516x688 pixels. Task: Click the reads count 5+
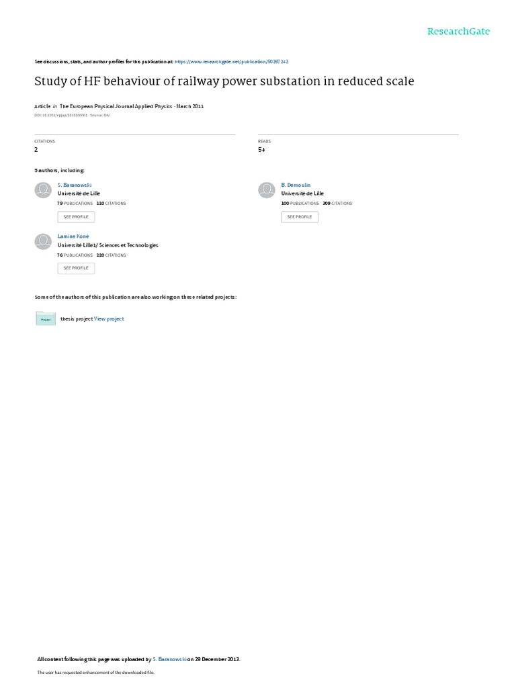click(261, 150)
